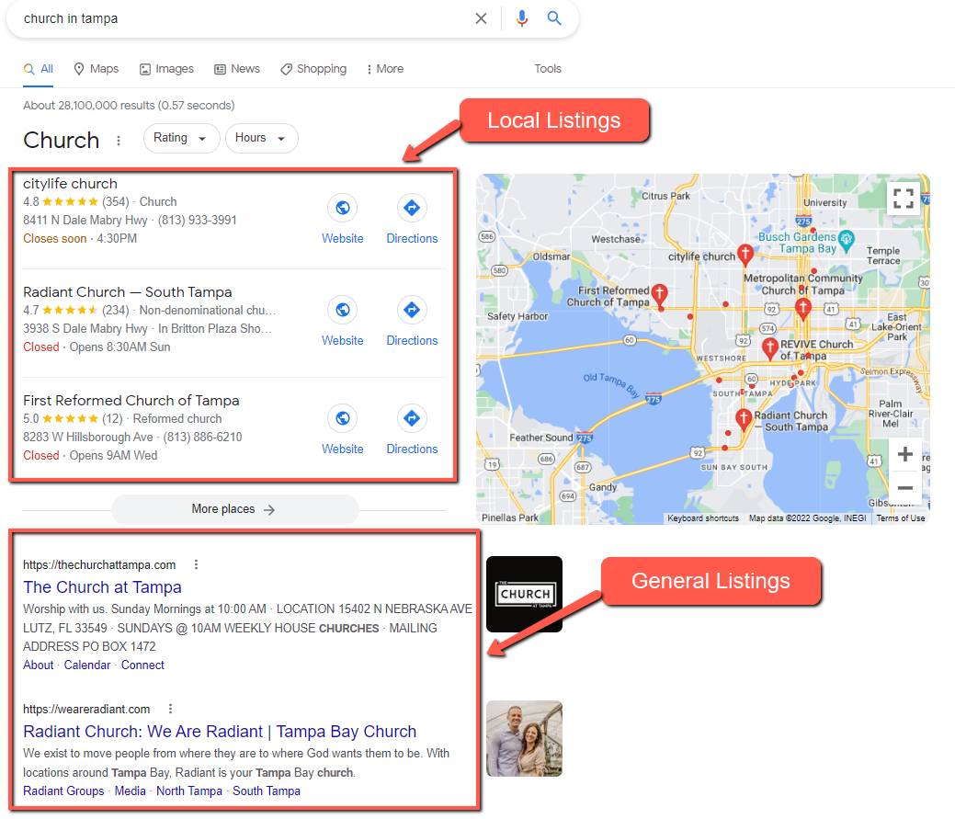Open the Calendar sitelink

click(x=87, y=665)
